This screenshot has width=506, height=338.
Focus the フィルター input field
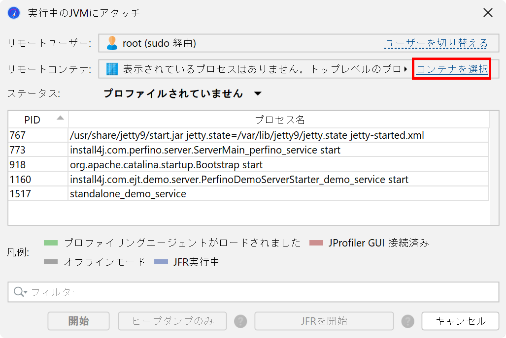tap(253, 292)
